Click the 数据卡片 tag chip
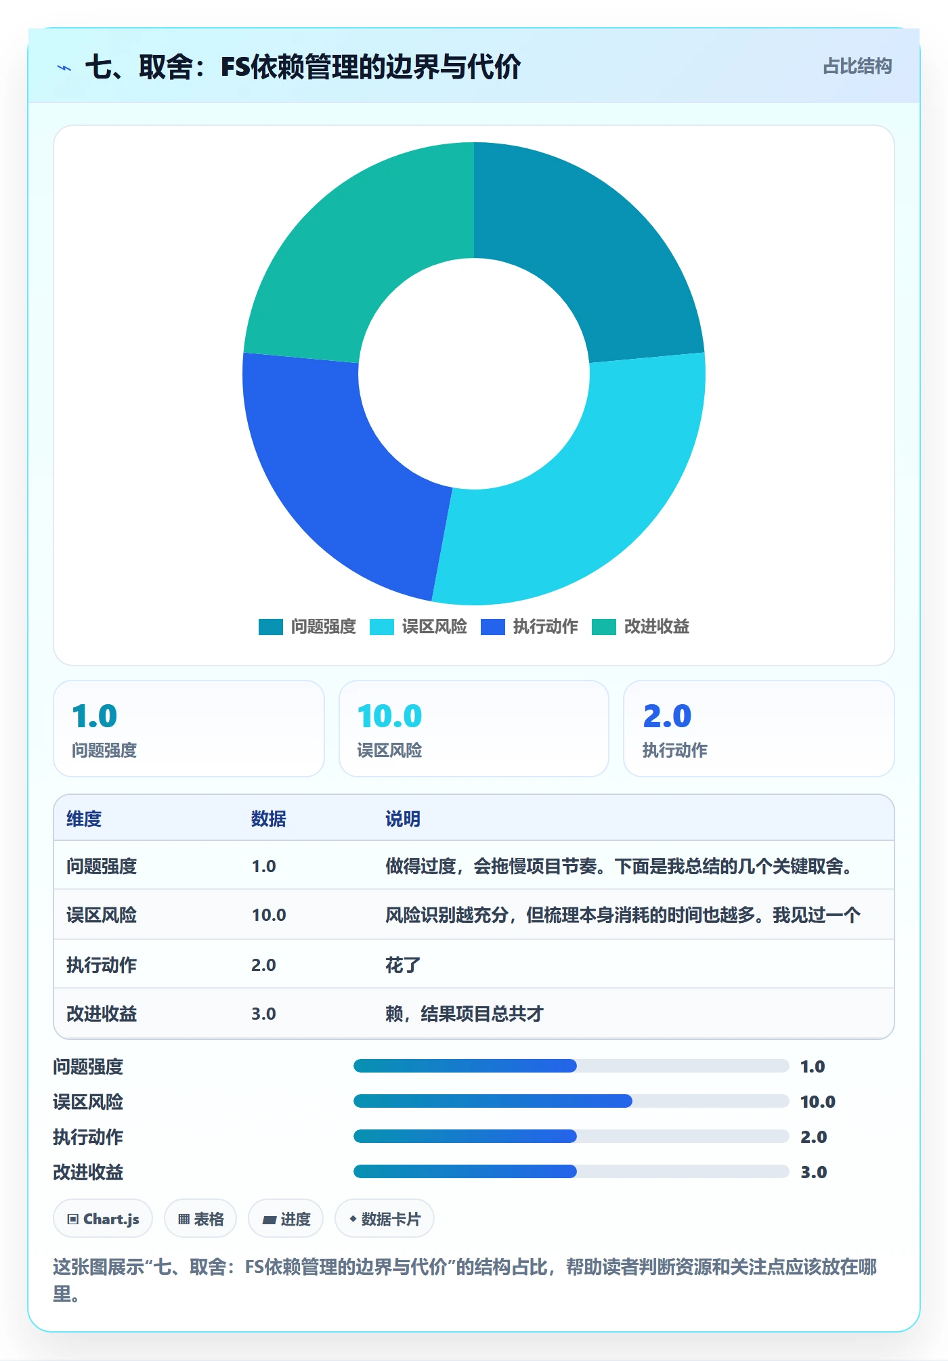This screenshot has width=948, height=1361. [x=385, y=1219]
